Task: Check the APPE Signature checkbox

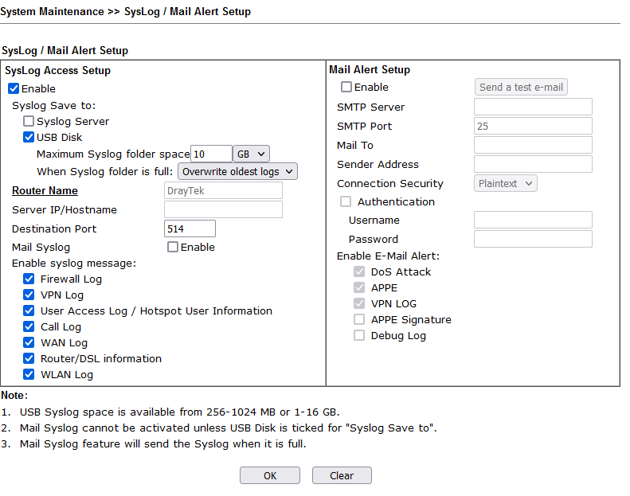Action: pyautogui.click(x=359, y=319)
